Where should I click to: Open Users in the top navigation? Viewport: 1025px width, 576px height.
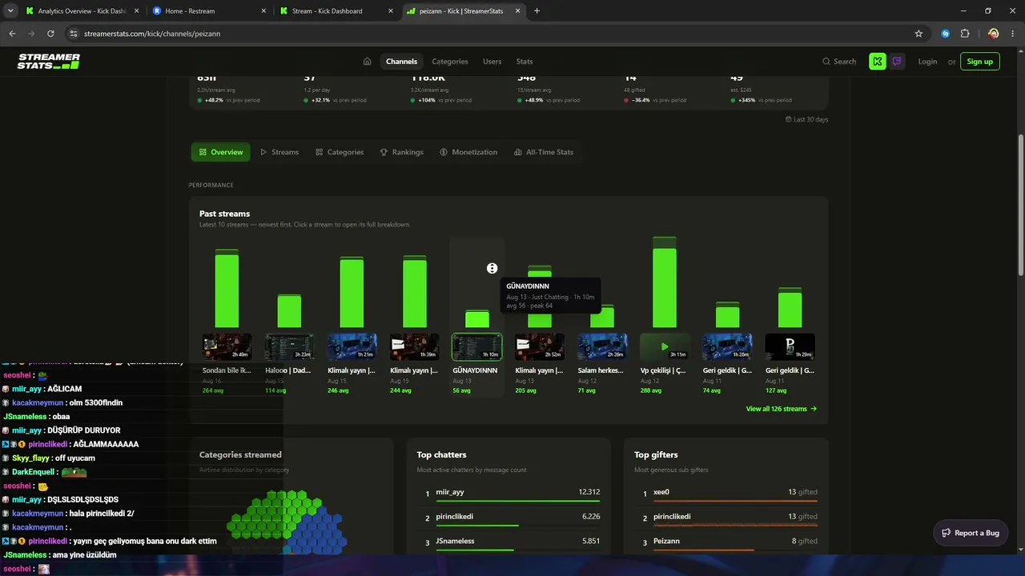pyautogui.click(x=492, y=62)
